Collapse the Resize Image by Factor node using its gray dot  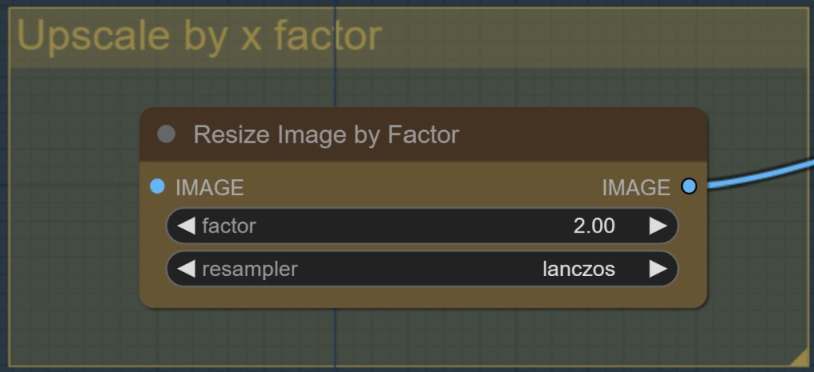pos(166,134)
